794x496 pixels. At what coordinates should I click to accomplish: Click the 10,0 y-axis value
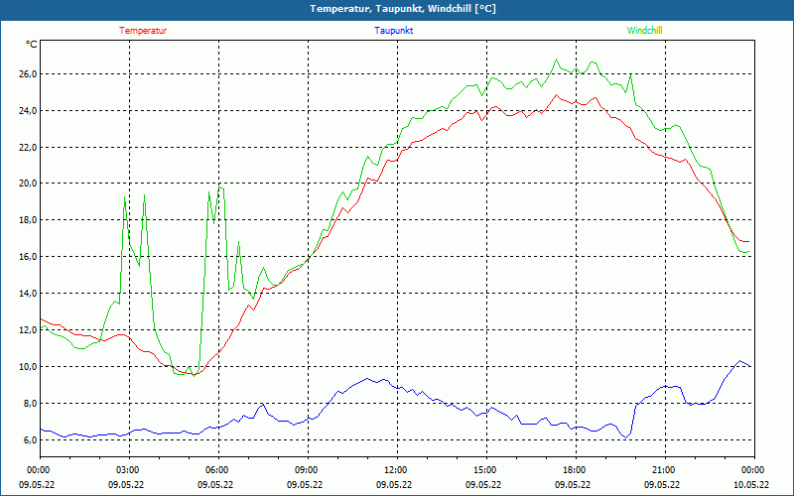click(x=29, y=366)
